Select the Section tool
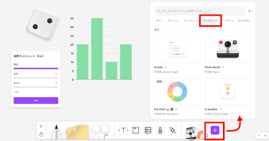This screenshot has width=269, height=141. [x=136, y=130]
